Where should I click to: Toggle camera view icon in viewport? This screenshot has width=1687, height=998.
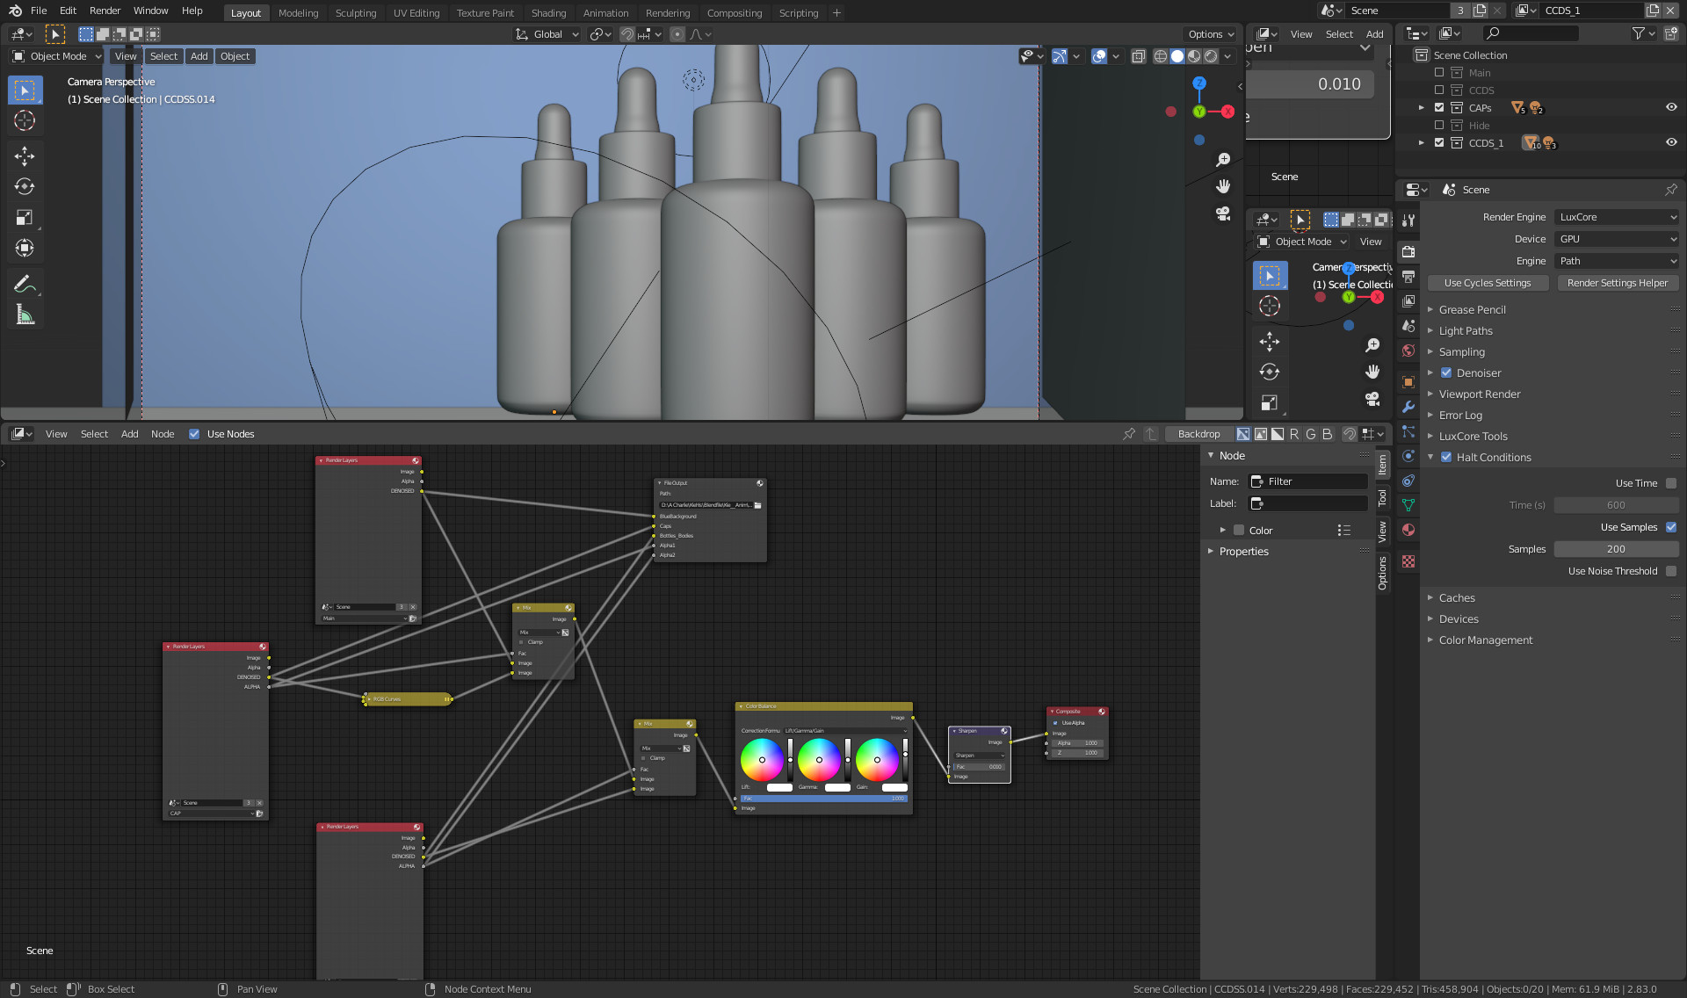pos(1222,213)
